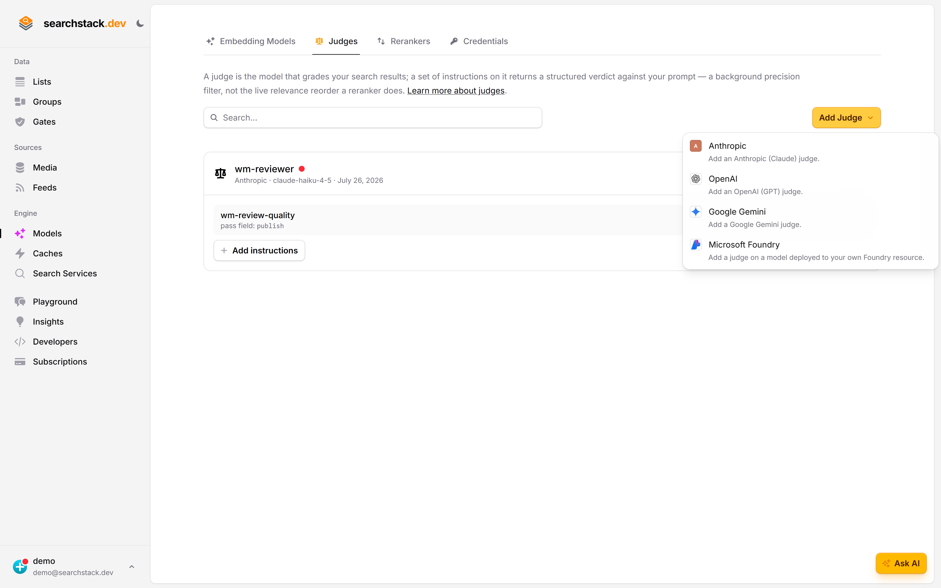The height and width of the screenshot is (588, 941).
Task: Click the Embedding Models sparkle tab icon
Action: (x=210, y=41)
